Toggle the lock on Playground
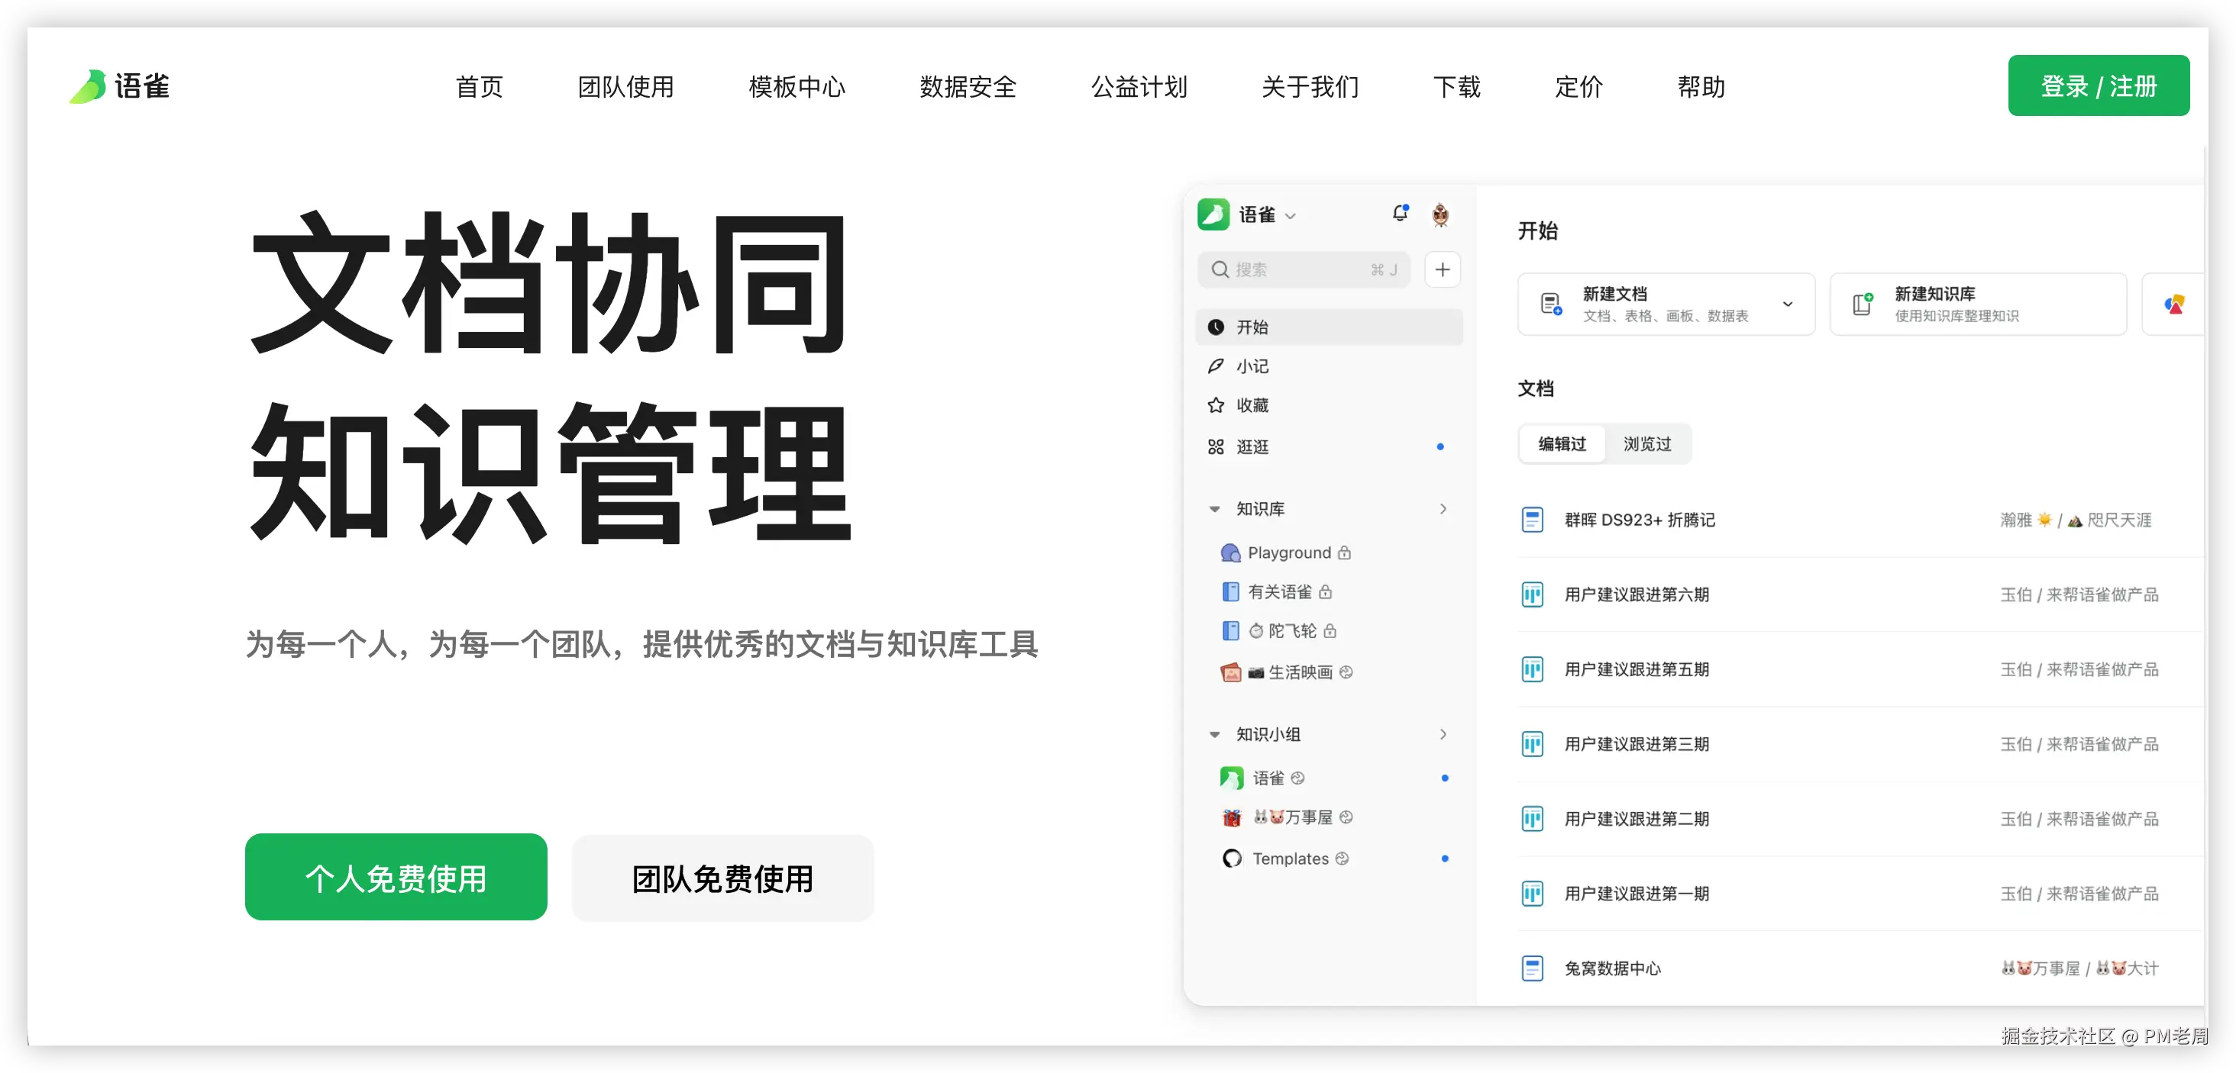 click(1344, 553)
